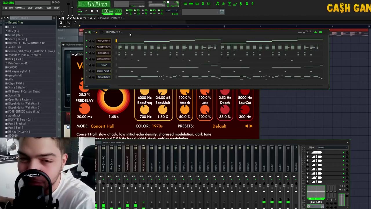Screen dimensions: 371x209
Task: Select Rippah Guitar Wah (Wah 6) in browser
Action: coord(24,103)
